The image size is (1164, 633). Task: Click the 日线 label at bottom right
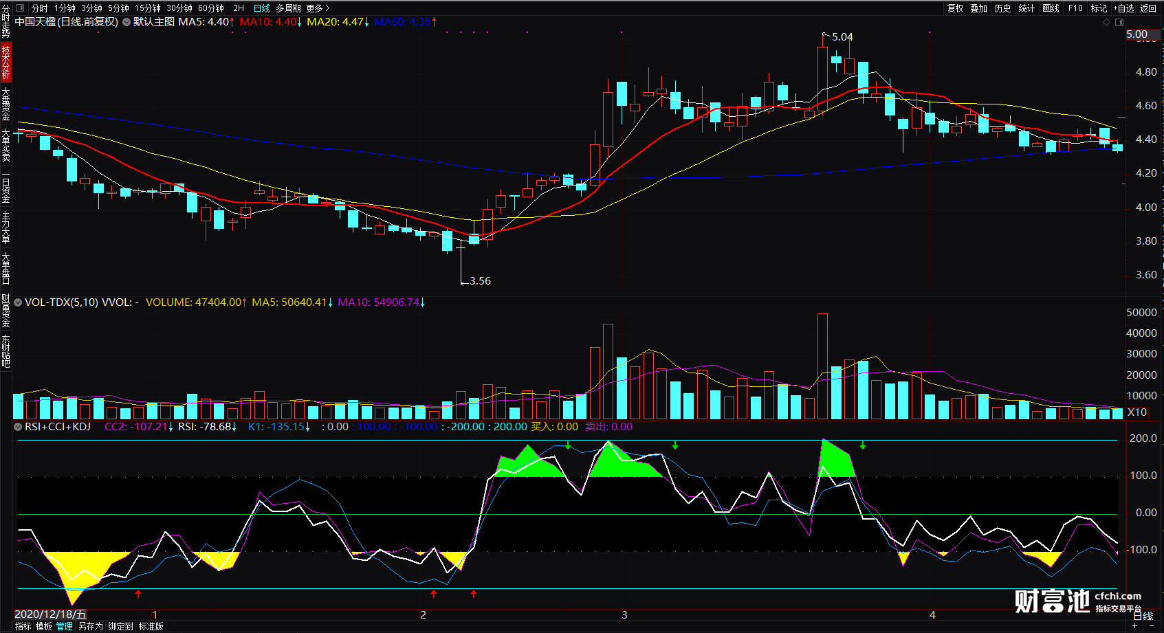[1143, 616]
